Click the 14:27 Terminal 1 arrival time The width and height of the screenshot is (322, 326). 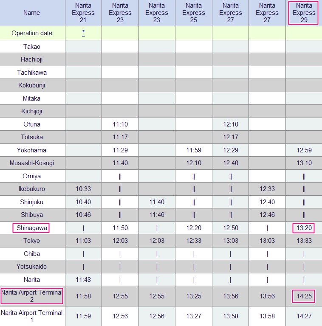(x=304, y=316)
